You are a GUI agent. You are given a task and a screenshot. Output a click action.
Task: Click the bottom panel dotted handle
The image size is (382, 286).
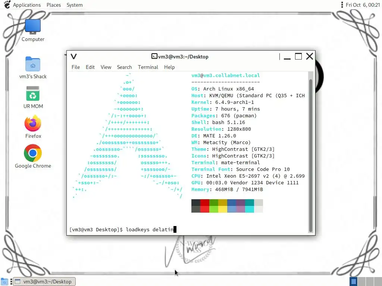(11, 282)
